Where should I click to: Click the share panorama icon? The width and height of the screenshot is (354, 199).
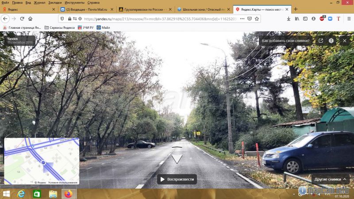point(320,41)
